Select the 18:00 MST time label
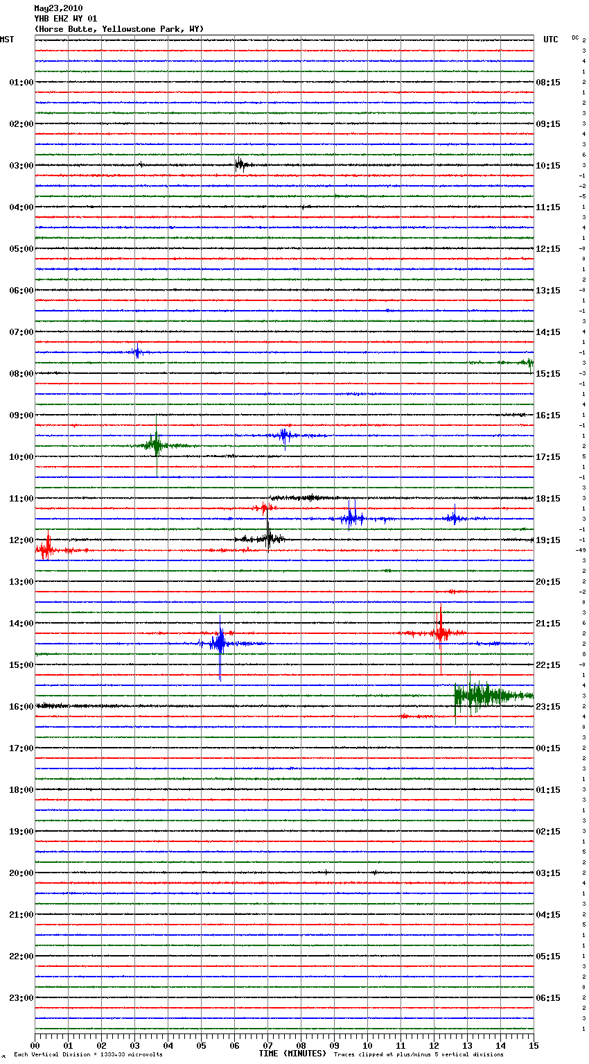Image resolution: width=589 pixels, height=1064 pixels. [21, 790]
